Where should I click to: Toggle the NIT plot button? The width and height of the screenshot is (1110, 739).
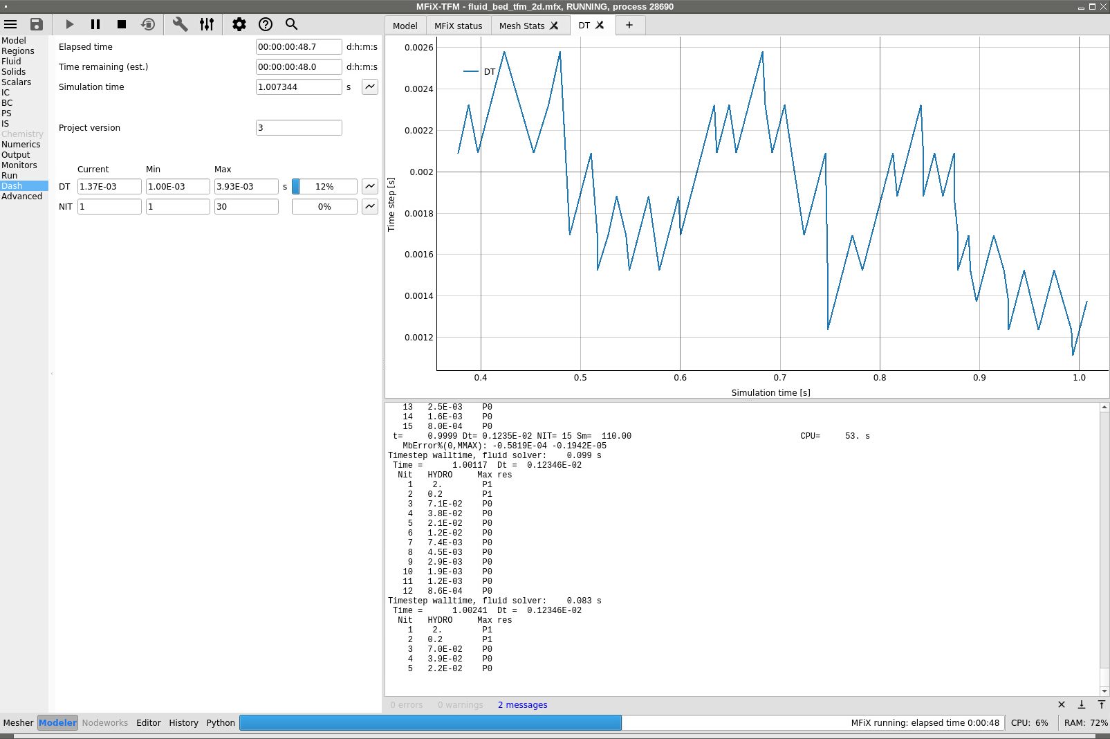point(370,206)
